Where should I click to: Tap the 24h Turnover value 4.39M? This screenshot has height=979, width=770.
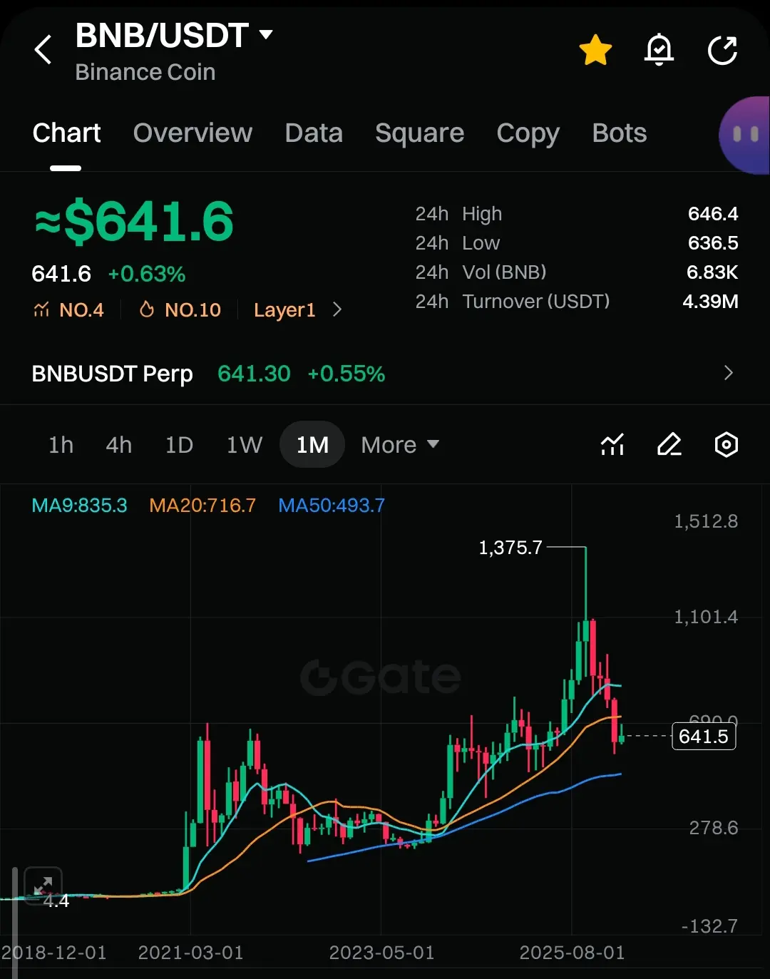point(710,302)
